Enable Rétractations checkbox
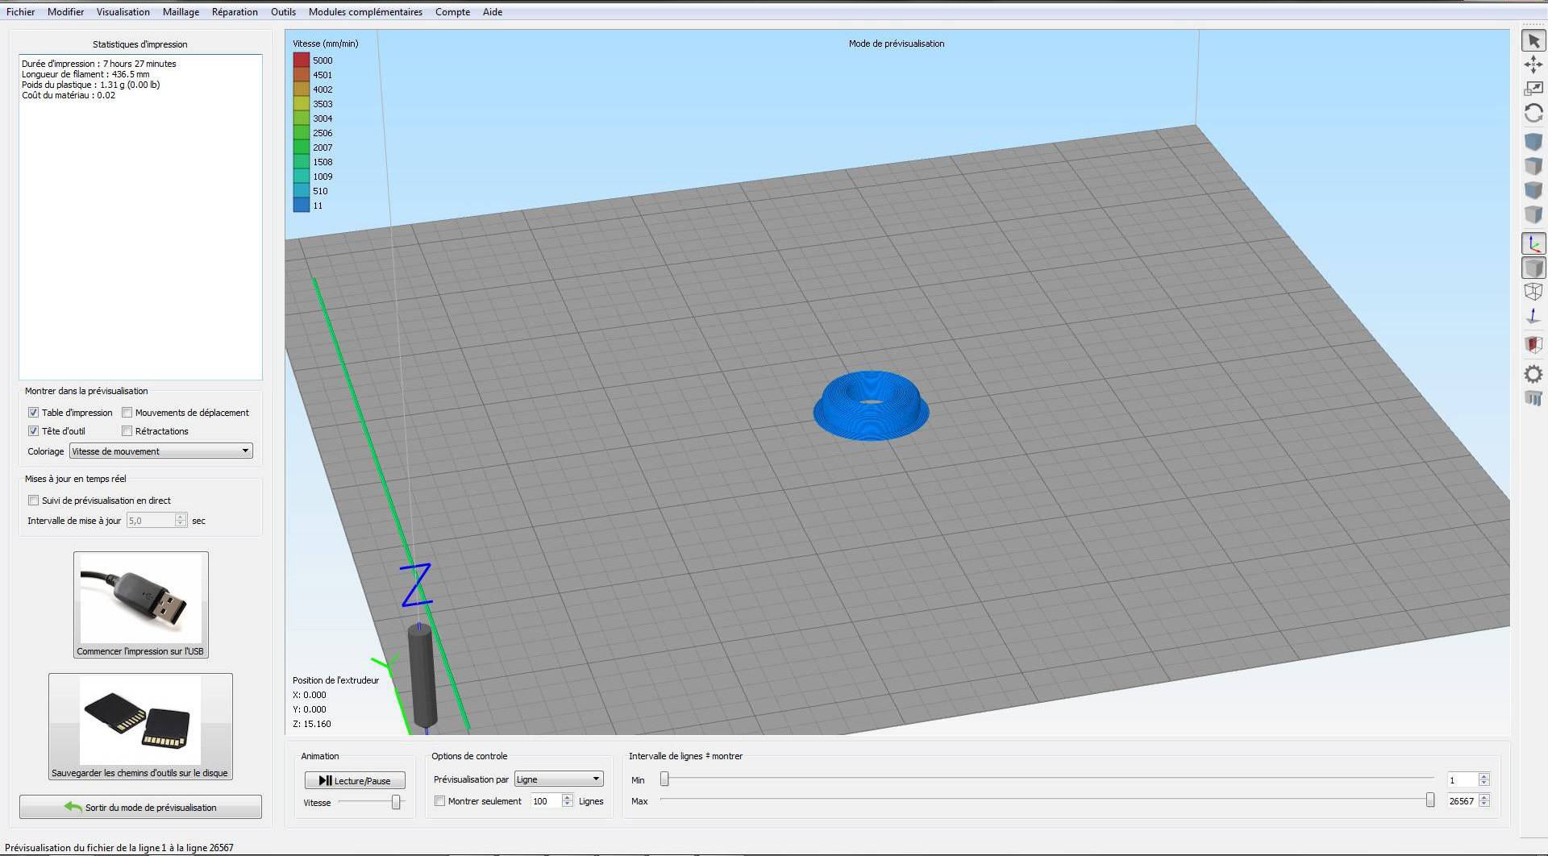1548x856 pixels. pyautogui.click(x=127, y=431)
